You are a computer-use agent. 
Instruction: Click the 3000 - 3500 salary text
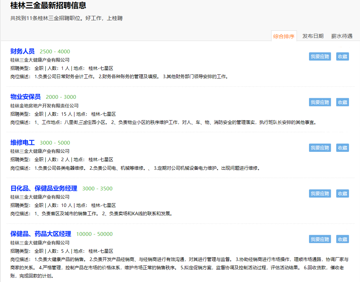pos(97,189)
